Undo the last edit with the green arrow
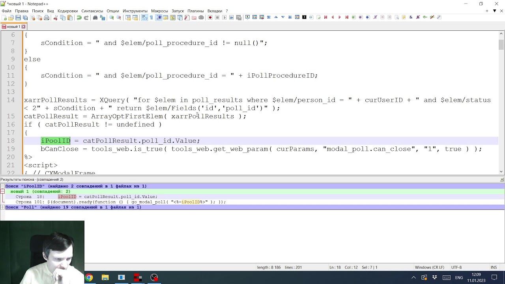 coord(79,17)
